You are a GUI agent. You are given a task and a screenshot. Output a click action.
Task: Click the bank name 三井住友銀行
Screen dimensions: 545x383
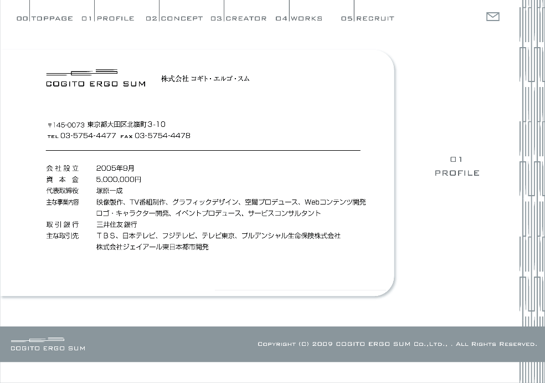[x=116, y=224]
